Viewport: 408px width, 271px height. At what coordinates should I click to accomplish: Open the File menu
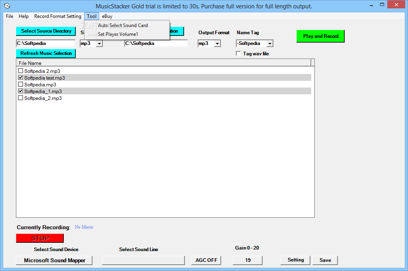click(10, 16)
